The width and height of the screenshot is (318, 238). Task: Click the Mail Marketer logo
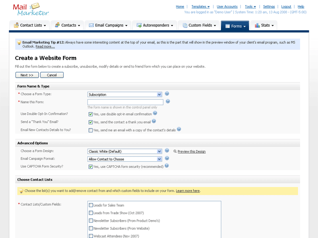pos(31,9)
